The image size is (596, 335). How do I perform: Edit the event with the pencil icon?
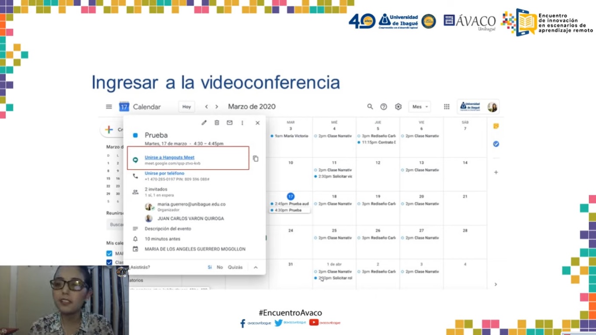(204, 123)
